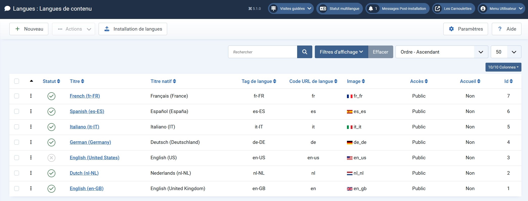Open the French (fr-FR) language link
This screenshot has width=528, height=201.
(85, 96)
